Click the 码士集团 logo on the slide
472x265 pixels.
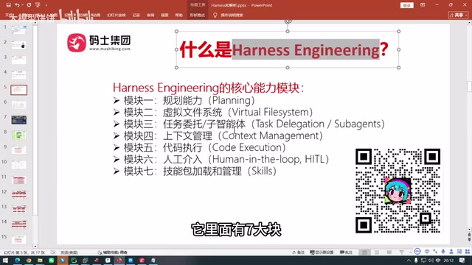tap(99, 43)
